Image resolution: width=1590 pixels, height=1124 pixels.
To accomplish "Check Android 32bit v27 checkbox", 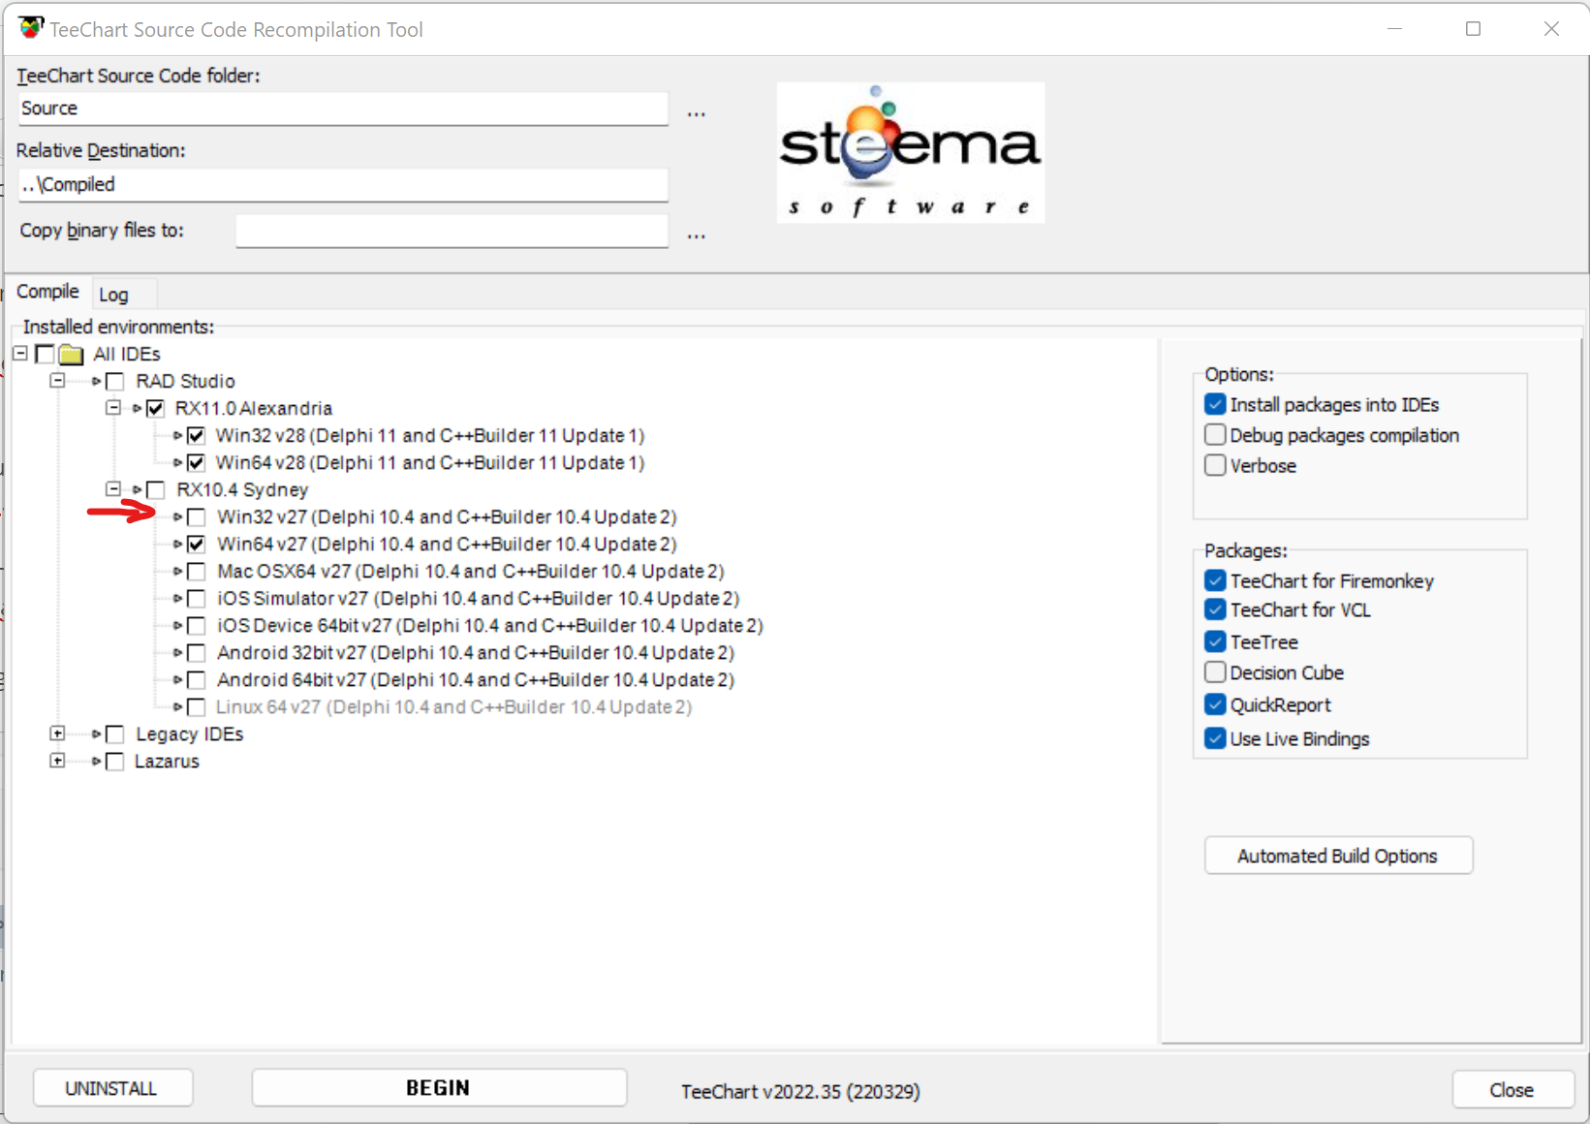I will [x=197, y=652].
